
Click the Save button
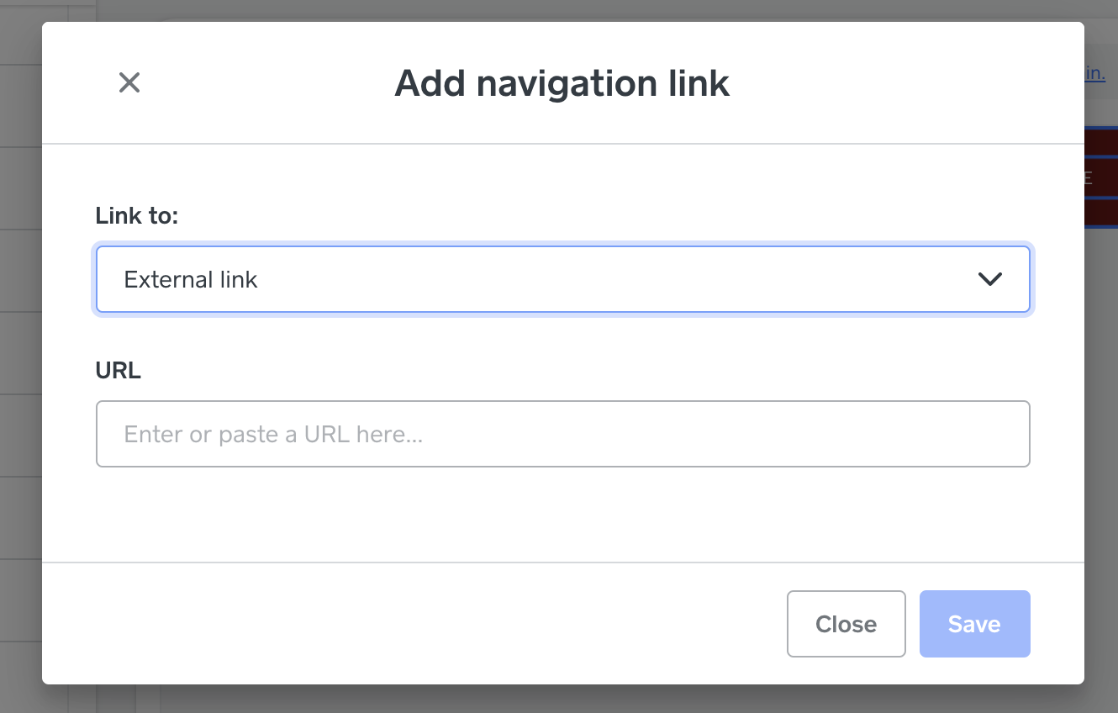[975, 624]
